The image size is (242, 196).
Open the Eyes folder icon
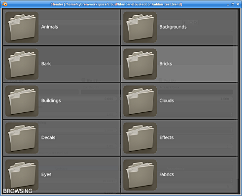22,175
